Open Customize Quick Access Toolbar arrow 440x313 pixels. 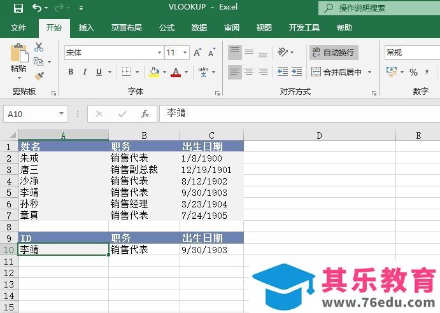tap(81, 8)
